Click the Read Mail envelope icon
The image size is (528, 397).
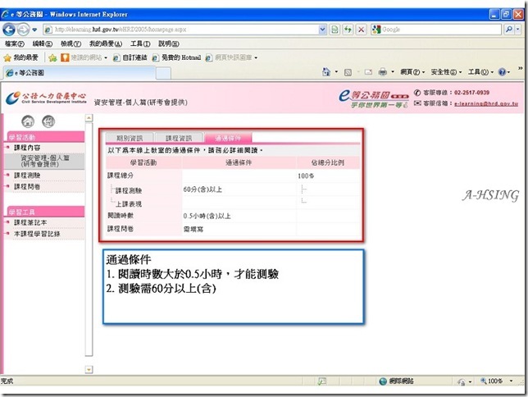368,72
